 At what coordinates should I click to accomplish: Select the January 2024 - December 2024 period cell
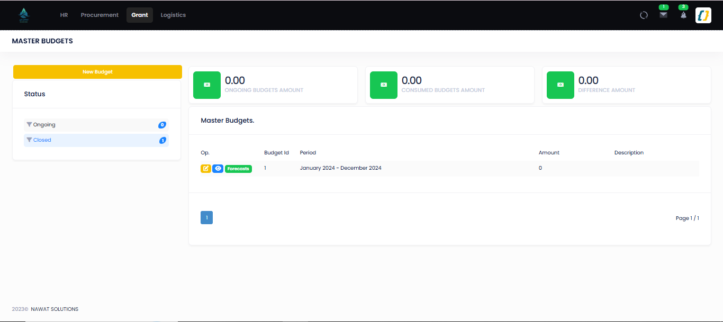[341, 168]
